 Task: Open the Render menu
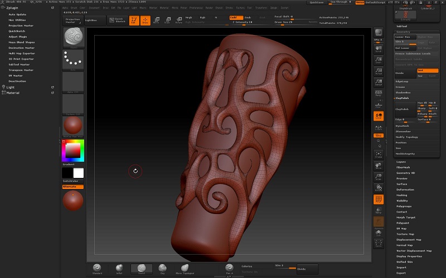(x=209, y=8)
